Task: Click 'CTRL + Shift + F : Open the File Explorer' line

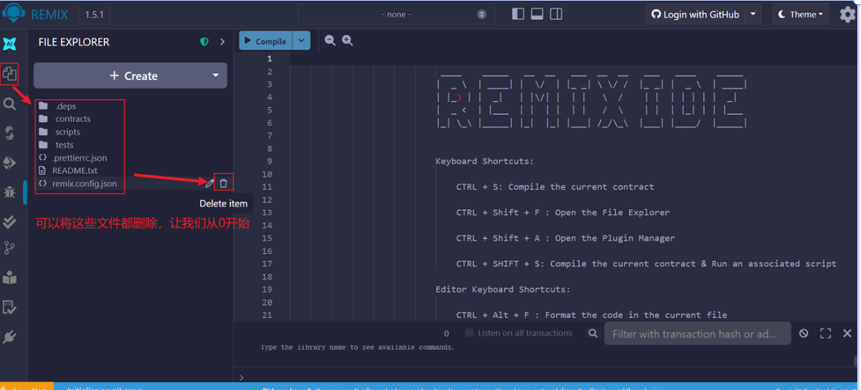Action: (x=563, y=212)
